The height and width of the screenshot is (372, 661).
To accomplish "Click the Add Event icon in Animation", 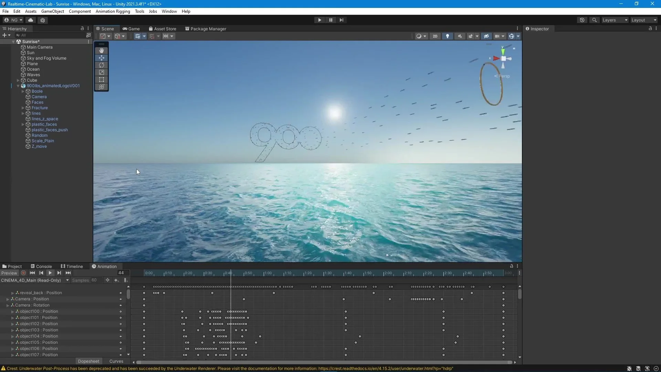I will (x=126, y=280).
